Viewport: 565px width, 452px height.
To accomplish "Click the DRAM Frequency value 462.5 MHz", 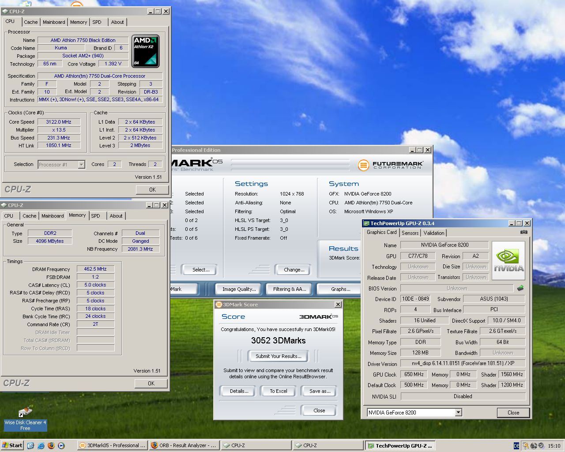I will pyautogui.click(x=95, y=269).
